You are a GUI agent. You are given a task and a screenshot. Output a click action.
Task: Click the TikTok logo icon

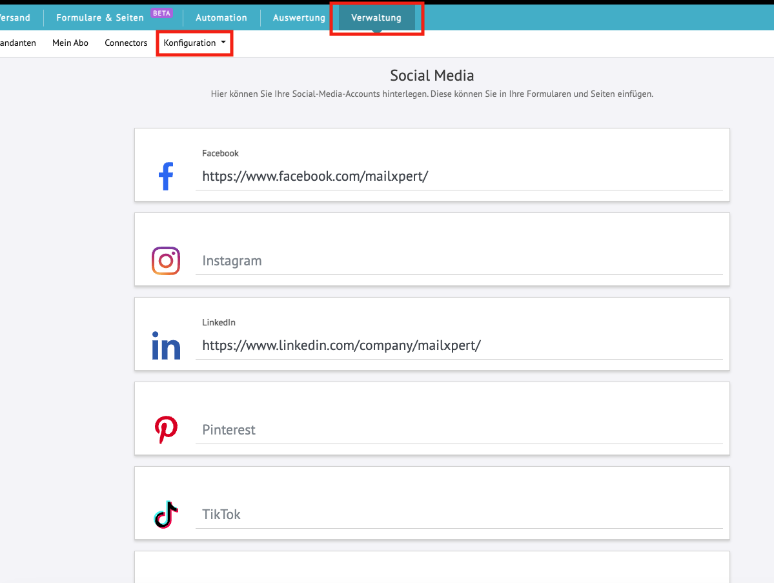(x=166, y=515)
